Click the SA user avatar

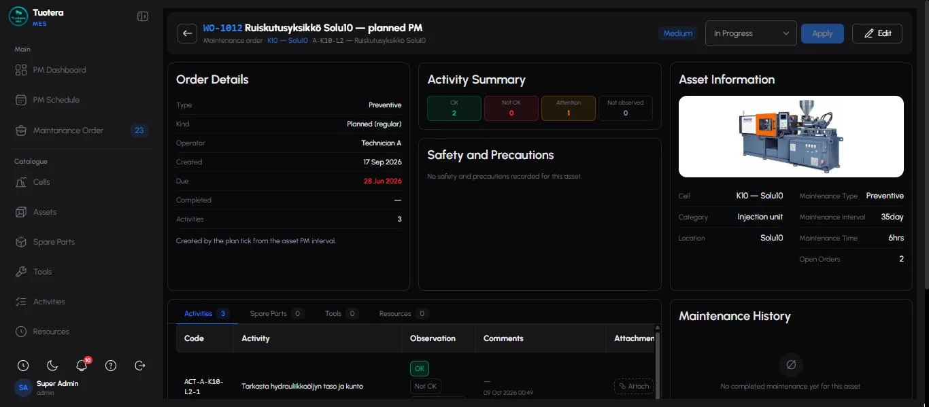click(23, 387)
